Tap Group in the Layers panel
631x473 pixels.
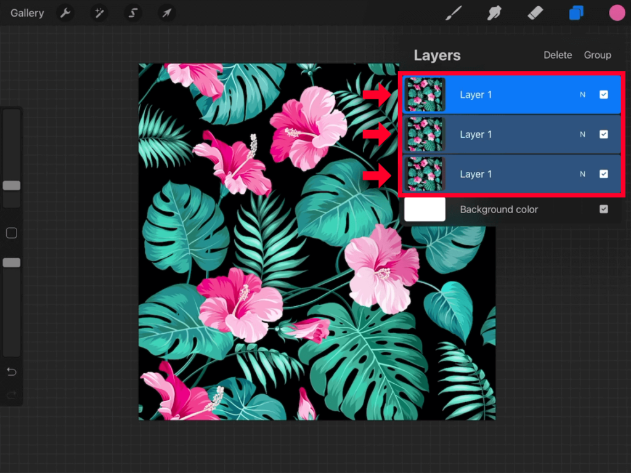point(597,55)
